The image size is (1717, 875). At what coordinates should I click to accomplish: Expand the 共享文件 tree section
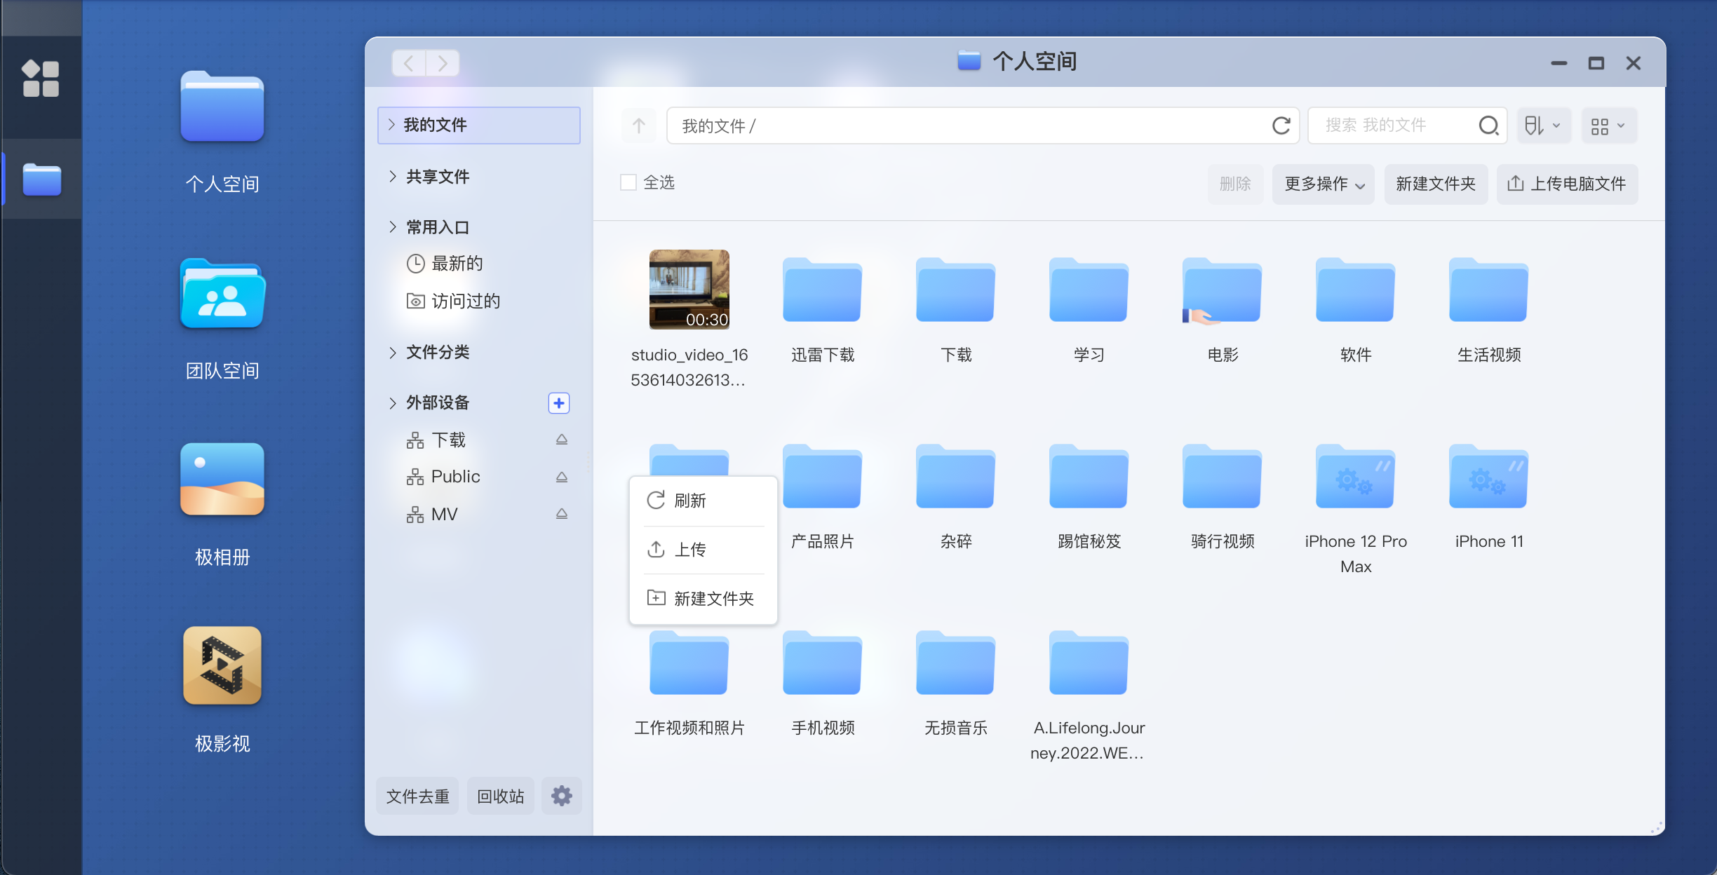(x=393, y=176)
